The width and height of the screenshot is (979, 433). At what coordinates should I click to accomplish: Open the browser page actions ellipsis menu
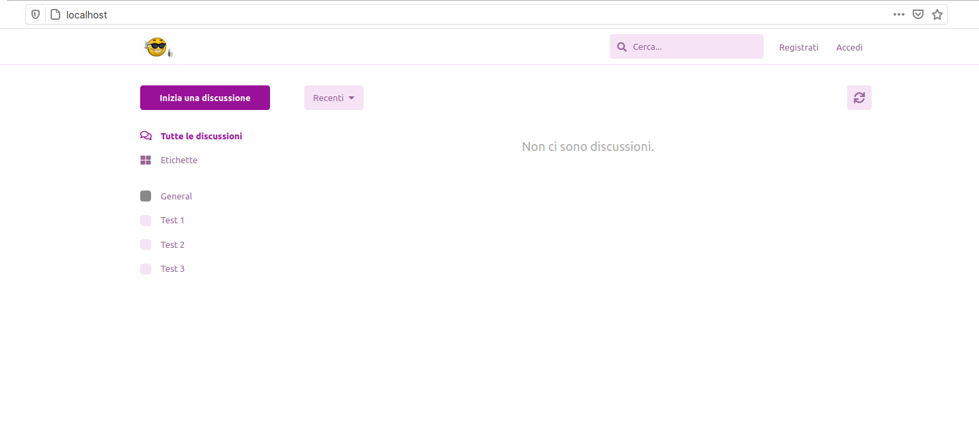pos(898,14)
